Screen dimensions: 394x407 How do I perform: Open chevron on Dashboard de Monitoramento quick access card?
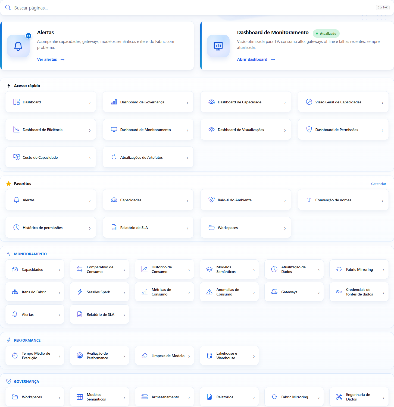(187, 131)
